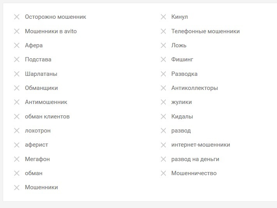Click the 'Обманщики' tag text
Screen dimensions: 277x208
(41, 88)
